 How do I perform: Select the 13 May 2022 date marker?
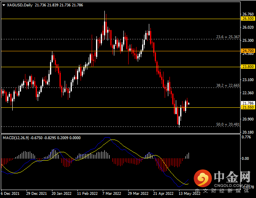coord(189,193)
